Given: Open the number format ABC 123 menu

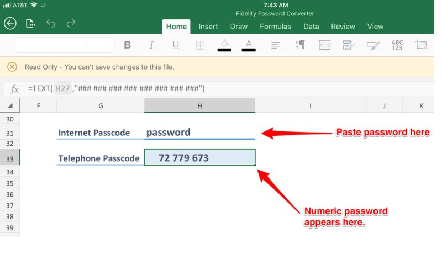Looking at the screenshot, I should pyautogui.click(x=397, y=45).
